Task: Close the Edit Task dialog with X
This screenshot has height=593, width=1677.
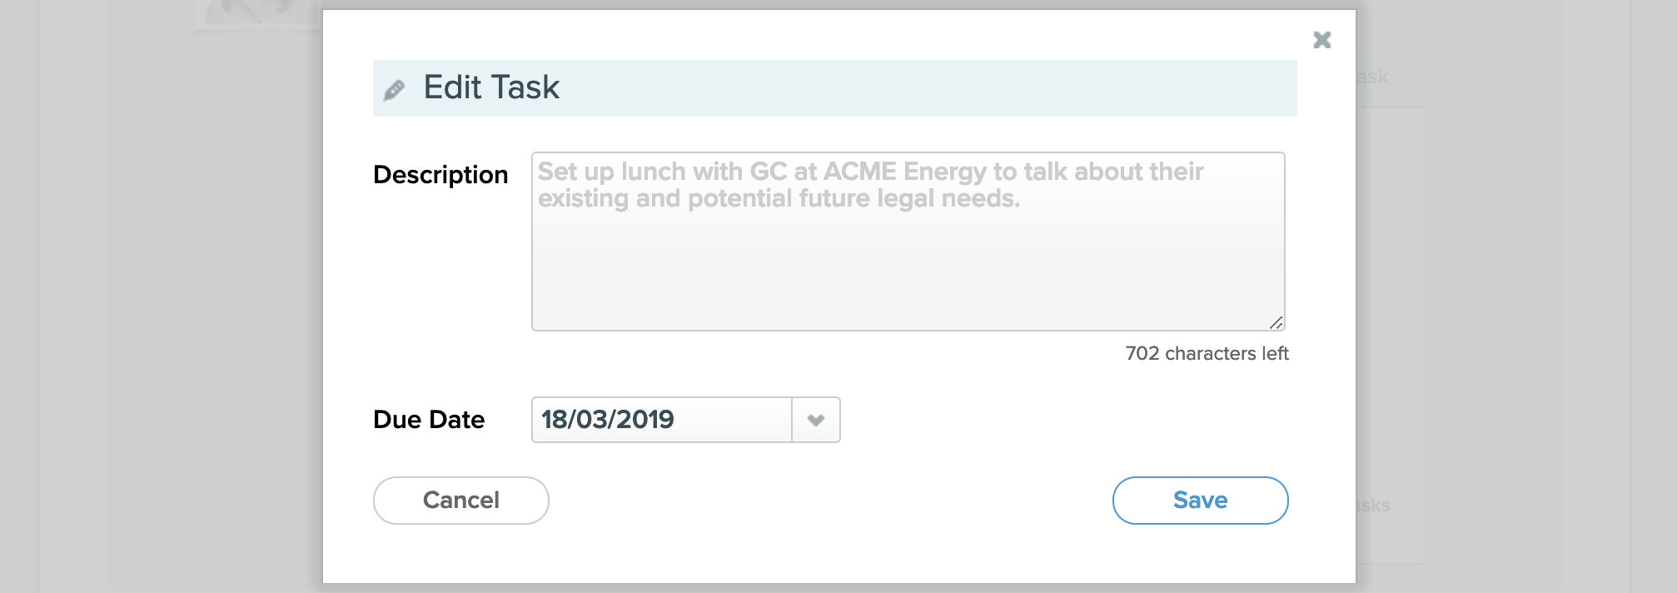Action: pos(1321,40)
